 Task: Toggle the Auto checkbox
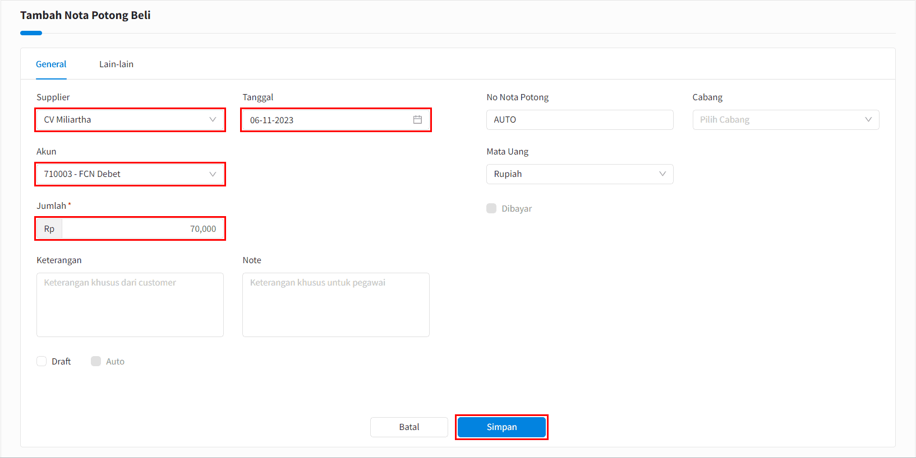click(96, 361)
